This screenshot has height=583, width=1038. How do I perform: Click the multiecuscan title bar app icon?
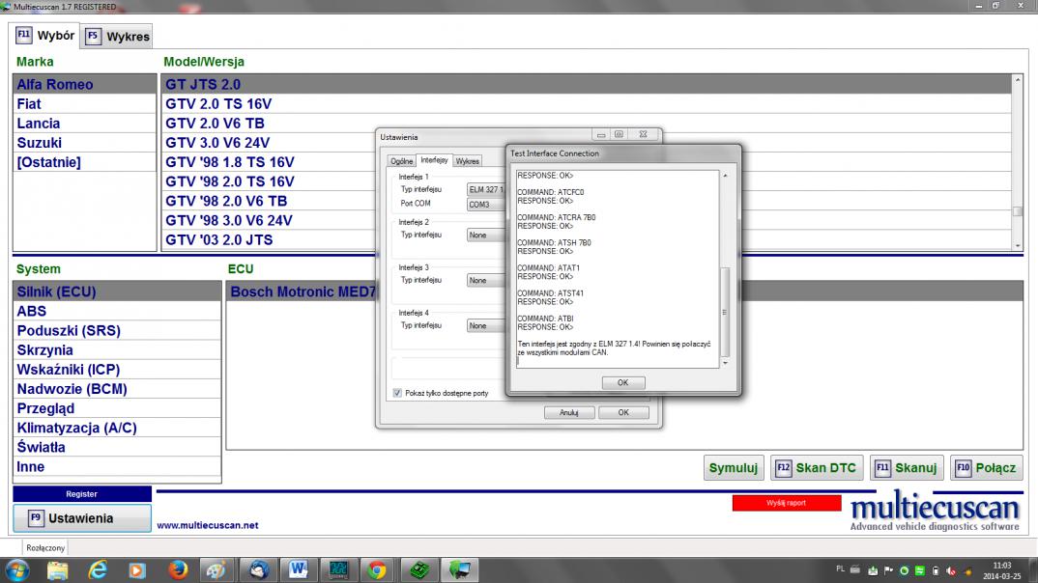click(x=6, y=7)
